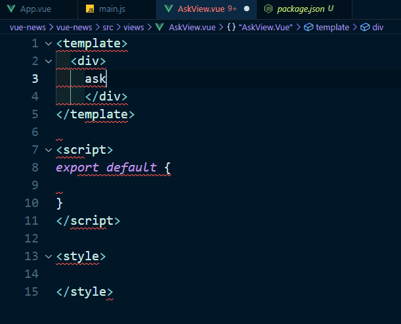Click the Vue icon in the breadcrumb path
401x324 pixels.
click(x=159, y=28)
